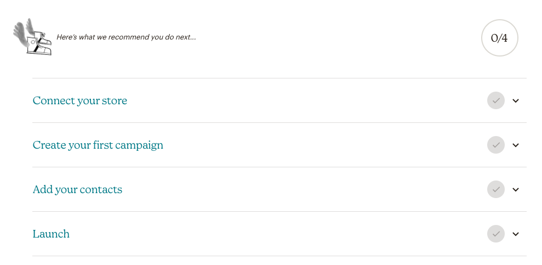This screenshot has height=265, width=542.
Task: Open Create your first campaign step
Action: 98,145
